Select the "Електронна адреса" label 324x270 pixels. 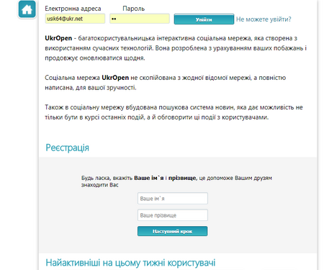click(73, 9)
